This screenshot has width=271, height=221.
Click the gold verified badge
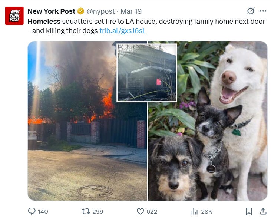pyautogui.click(x=80, y=11)
